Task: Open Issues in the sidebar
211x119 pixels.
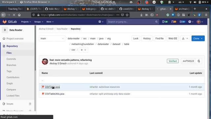Action: click(10, 104)
